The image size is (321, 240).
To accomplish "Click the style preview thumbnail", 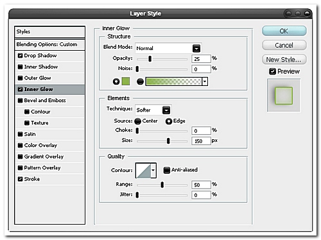I will [284, 96].
